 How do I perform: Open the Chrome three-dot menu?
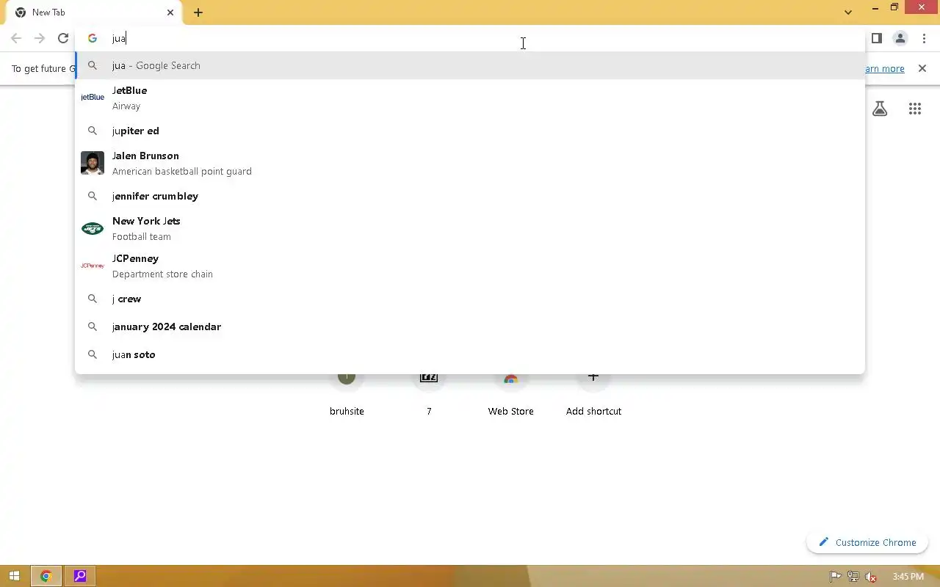924,38
